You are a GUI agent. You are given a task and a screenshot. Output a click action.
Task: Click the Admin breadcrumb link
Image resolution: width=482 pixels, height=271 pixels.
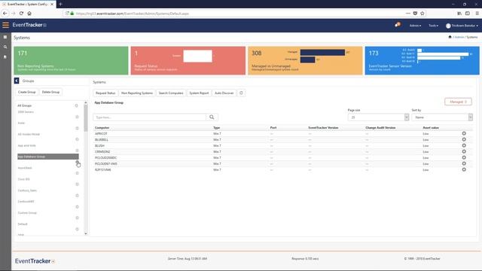459,37
